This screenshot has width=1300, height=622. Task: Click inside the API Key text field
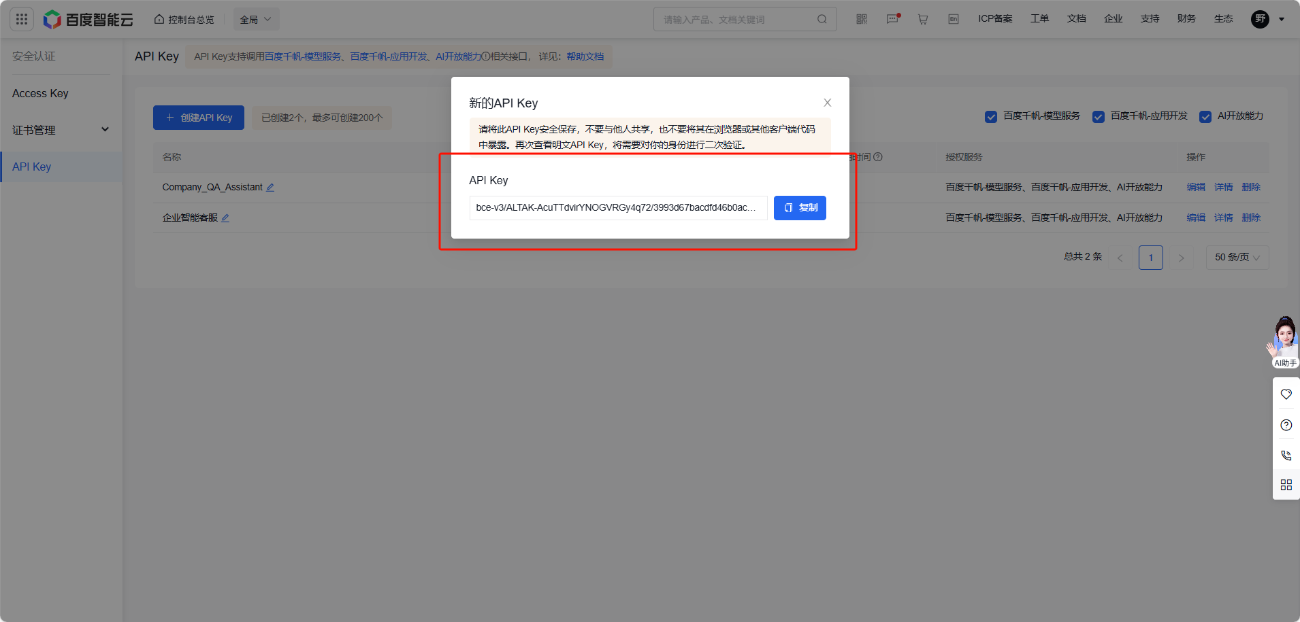tap(617, 207)
